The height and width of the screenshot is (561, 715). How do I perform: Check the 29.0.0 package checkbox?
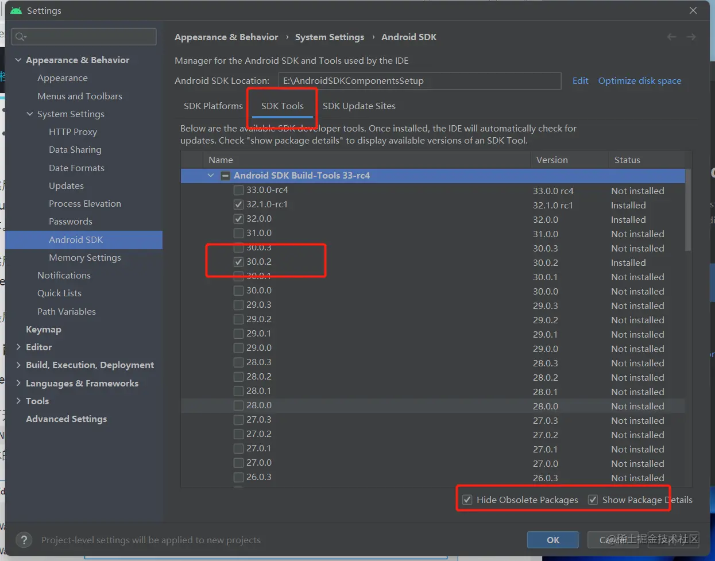tap(238, 348)
